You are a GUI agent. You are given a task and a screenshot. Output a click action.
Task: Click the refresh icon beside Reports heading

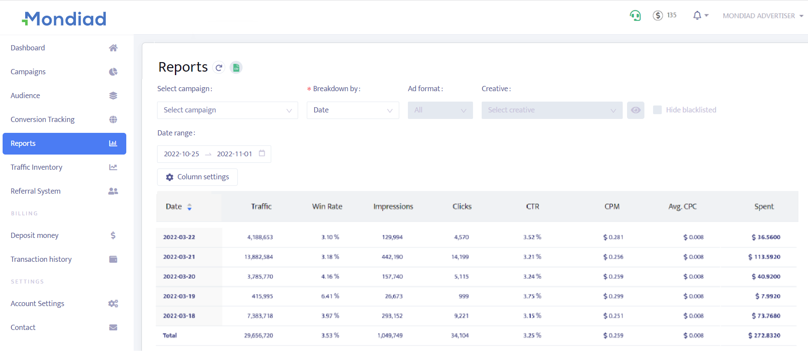[219, 68]
